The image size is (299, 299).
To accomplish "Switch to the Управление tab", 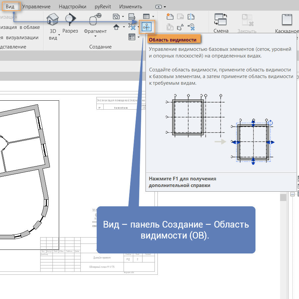I will (x=36, y=7).
